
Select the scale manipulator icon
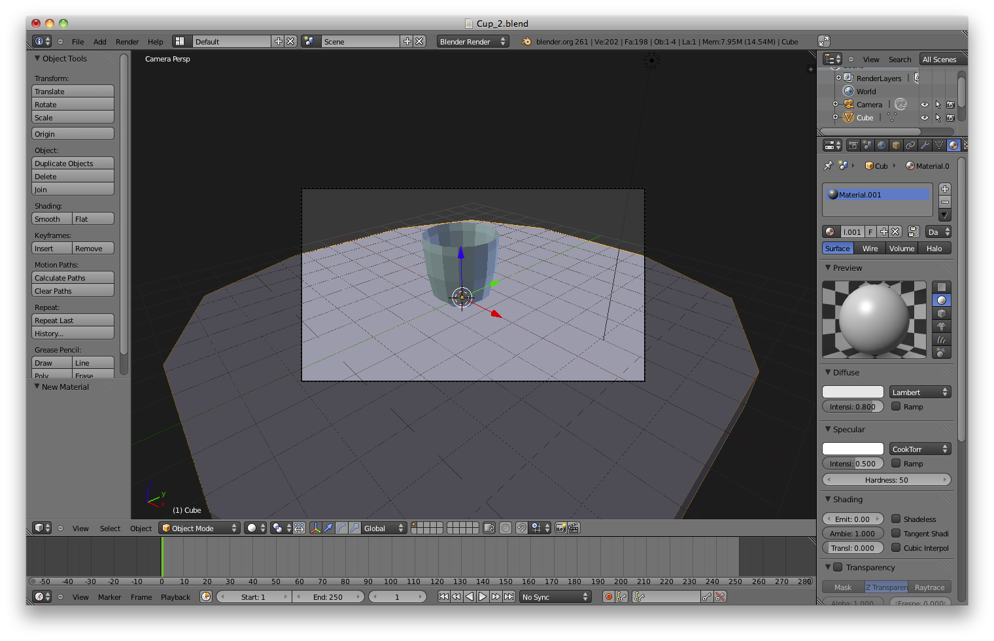point(354,528)
